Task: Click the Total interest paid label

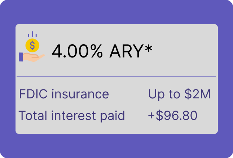Action: 72,116
